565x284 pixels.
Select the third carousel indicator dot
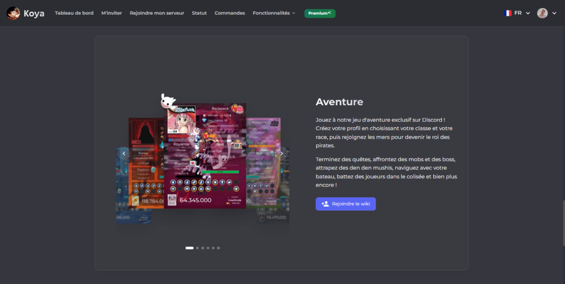click(202, 248)
